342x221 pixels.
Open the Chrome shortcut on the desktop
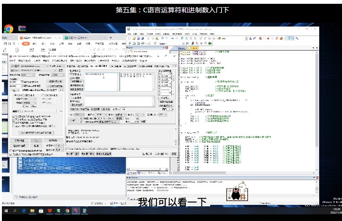pyautogui.click(x=9, y=29)
